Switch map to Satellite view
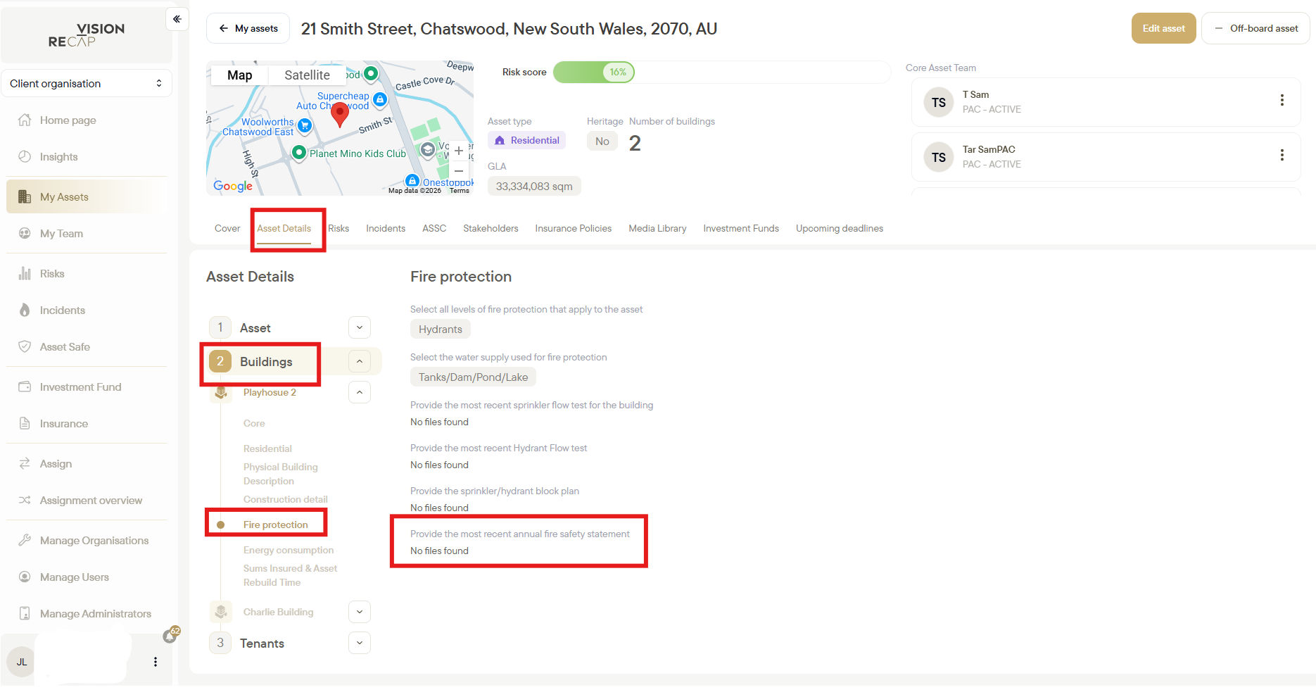Screen dimensions: 1316x697 coord(307,75)
